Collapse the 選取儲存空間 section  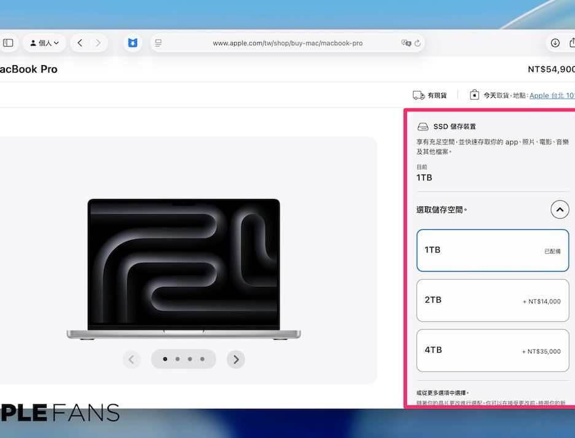pyautogui.click(x=559, y=210)
